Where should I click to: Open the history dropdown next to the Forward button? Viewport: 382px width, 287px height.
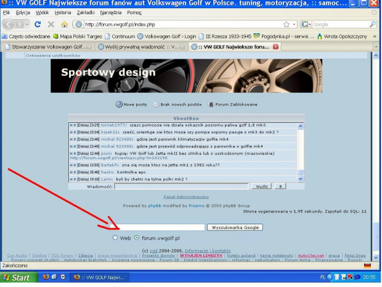tap(26, 25)
